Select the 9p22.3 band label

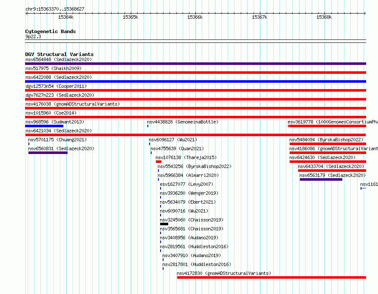coord(33,36)
